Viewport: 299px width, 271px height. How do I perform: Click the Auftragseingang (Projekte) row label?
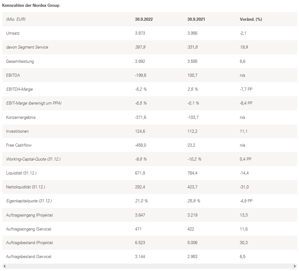29,215
